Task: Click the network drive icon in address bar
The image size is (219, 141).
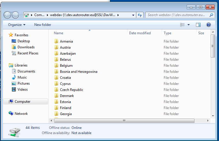Action: (27, 15)
